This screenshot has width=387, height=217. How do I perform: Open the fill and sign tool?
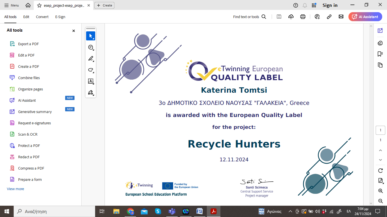coord(91,93)
